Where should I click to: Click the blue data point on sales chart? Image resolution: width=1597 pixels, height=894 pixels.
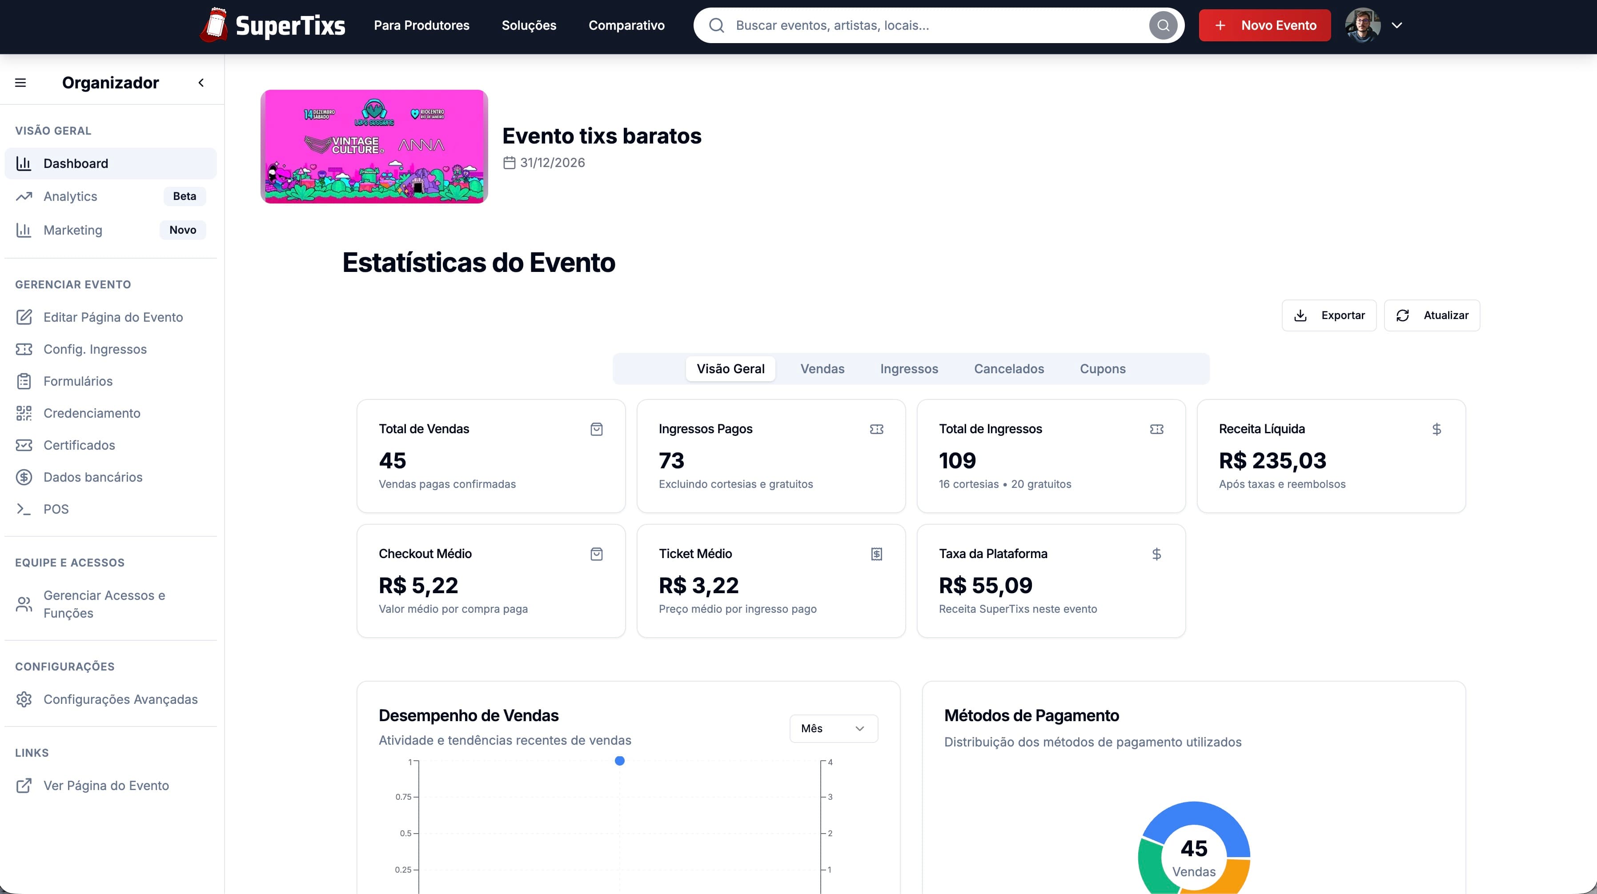[x=619, y=761]
